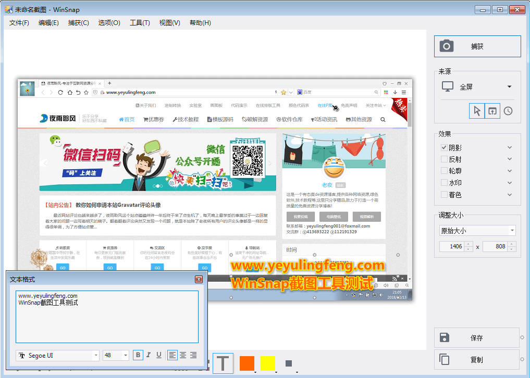Screen dimensions: 530x378
Task: Open the View (视图) menu
Action: 169,22
